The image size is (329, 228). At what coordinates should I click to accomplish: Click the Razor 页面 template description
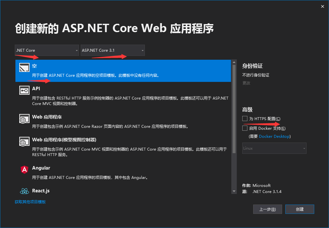(x=110, y=127)
